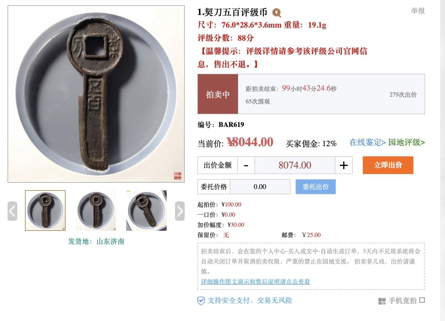
Task: Click the bid amount field showing 8074.00
Action: (295, 165)
